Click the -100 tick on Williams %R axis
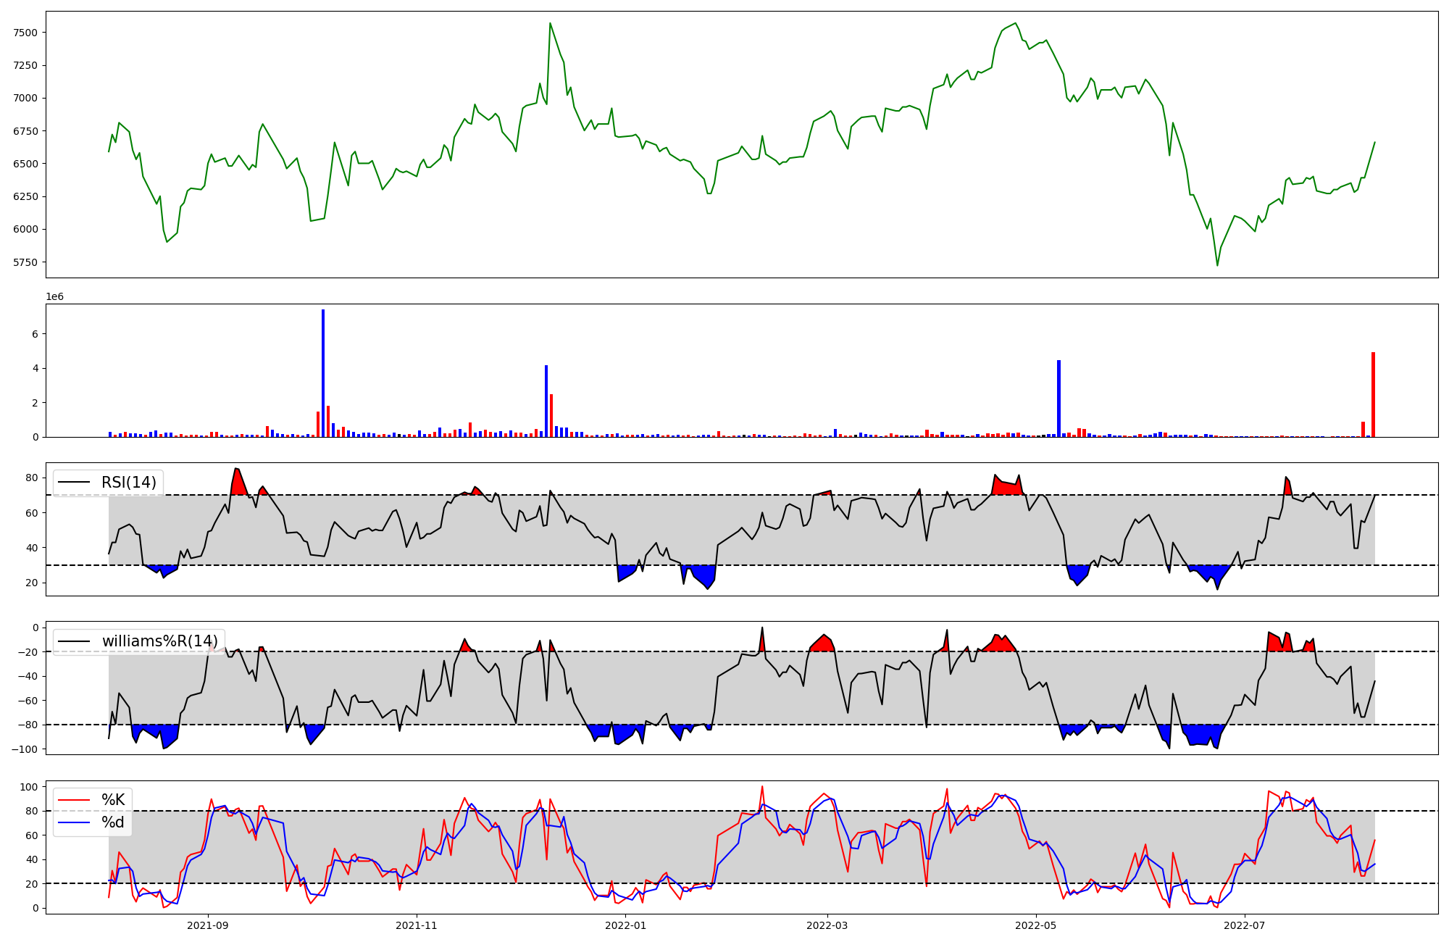The width and height of the screenshot is (1449, 942). pyautogui.click(x=25, y=749)
